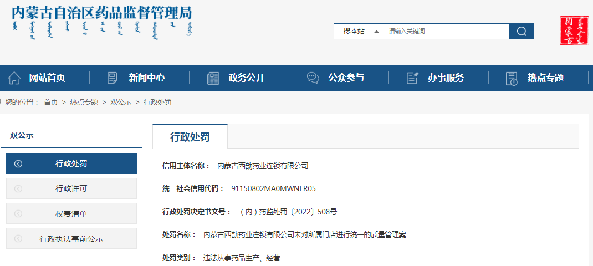The width and height of the screenshot is (593, 266).
Task: Click the arrow icon on 行政处罚 sidebar item
Action: tap(18, 164)
